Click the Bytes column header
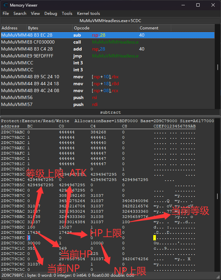This screenshot has width=221, height=280. (x=50, y=28)
